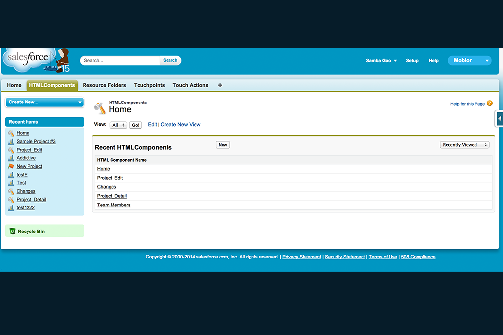Click the Go! button
This screenshot has width=503, height=335.
(x=136, y=125)
